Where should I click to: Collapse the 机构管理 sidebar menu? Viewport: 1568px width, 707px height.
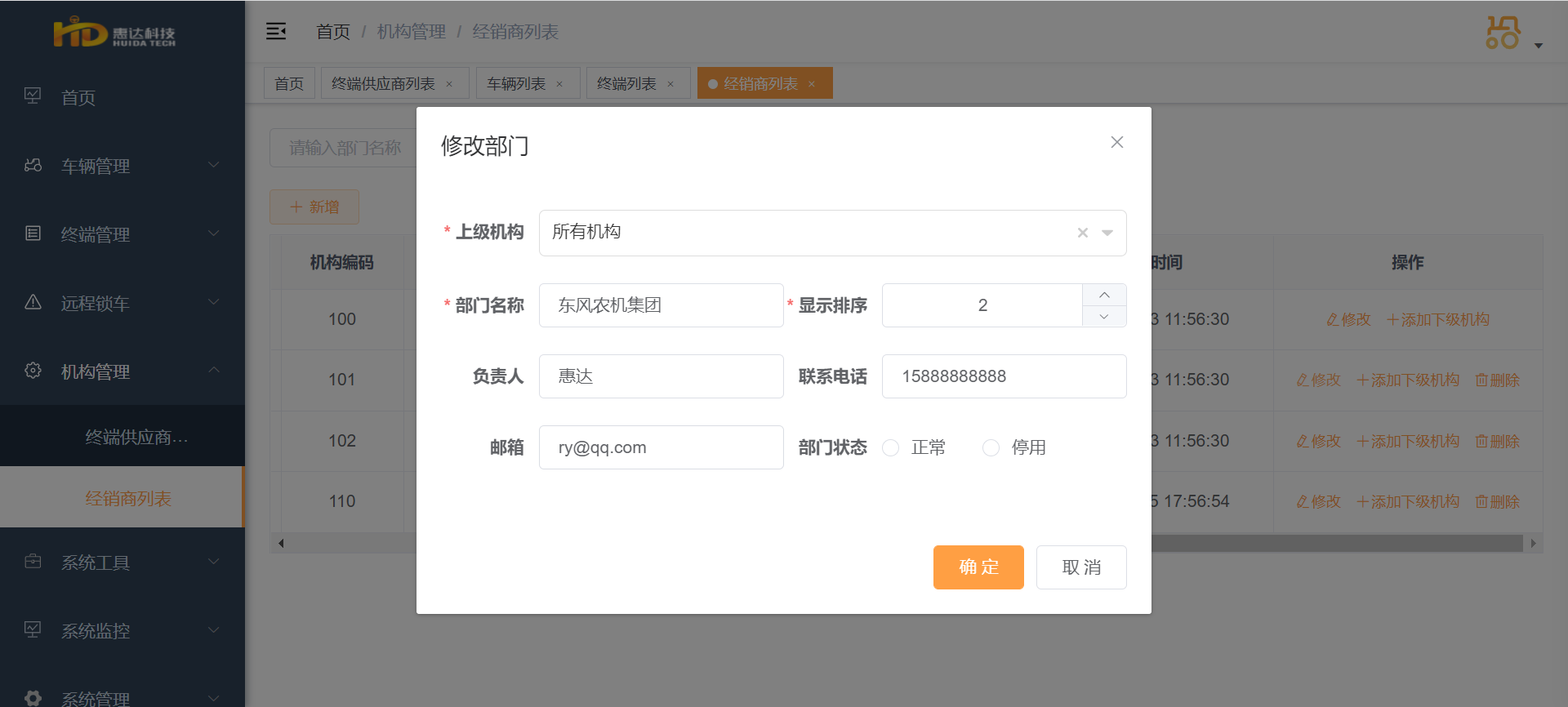[122, 371]
